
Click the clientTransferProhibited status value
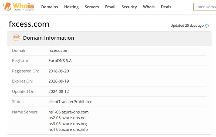click(70, 102)
